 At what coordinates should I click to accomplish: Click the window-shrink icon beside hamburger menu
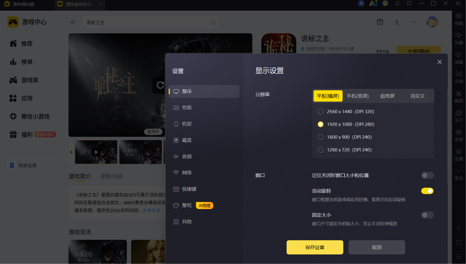409,4
